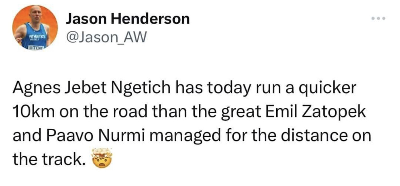
Task: Open the three-dot more options menu
Action: [379, 19]
